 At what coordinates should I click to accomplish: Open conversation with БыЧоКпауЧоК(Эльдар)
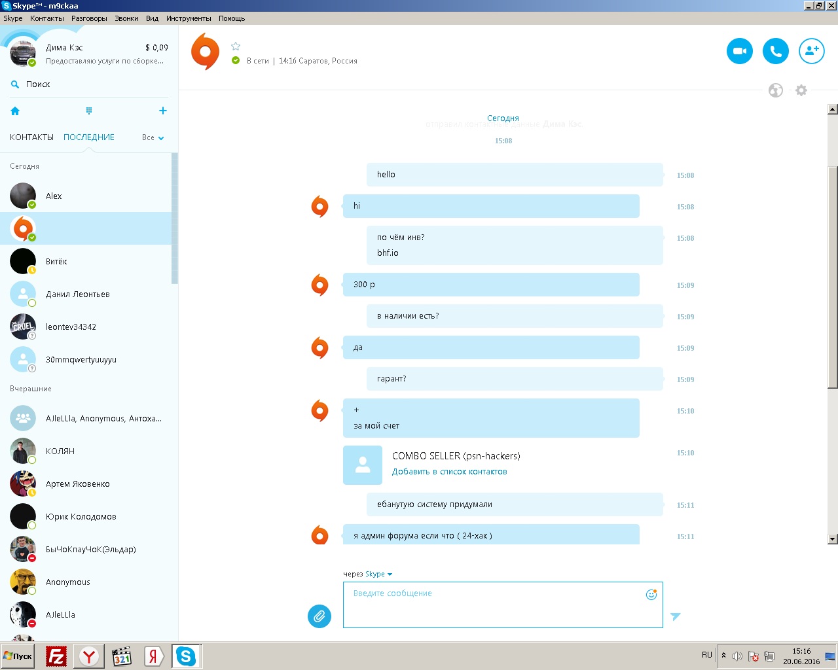point(86,549)
